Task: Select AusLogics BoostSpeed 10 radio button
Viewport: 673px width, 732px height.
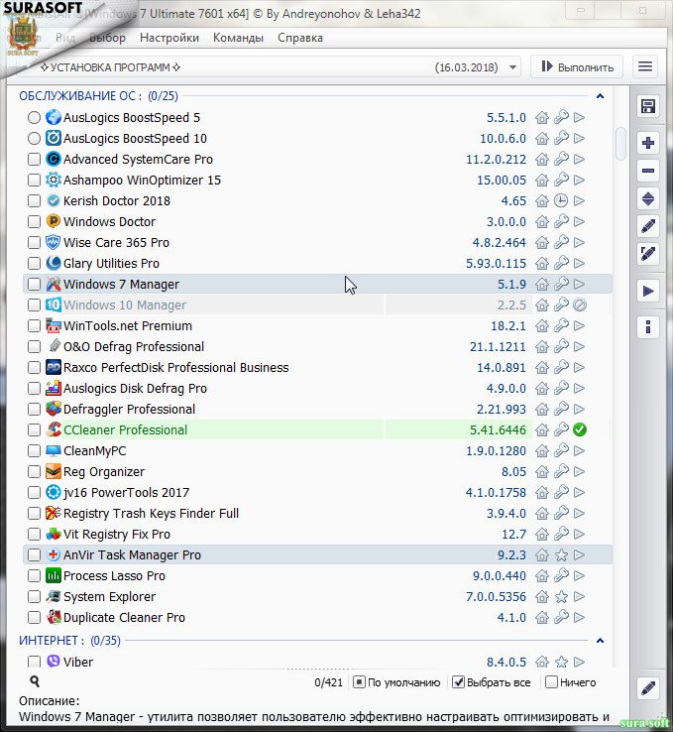Action: [x=34, y=138]
